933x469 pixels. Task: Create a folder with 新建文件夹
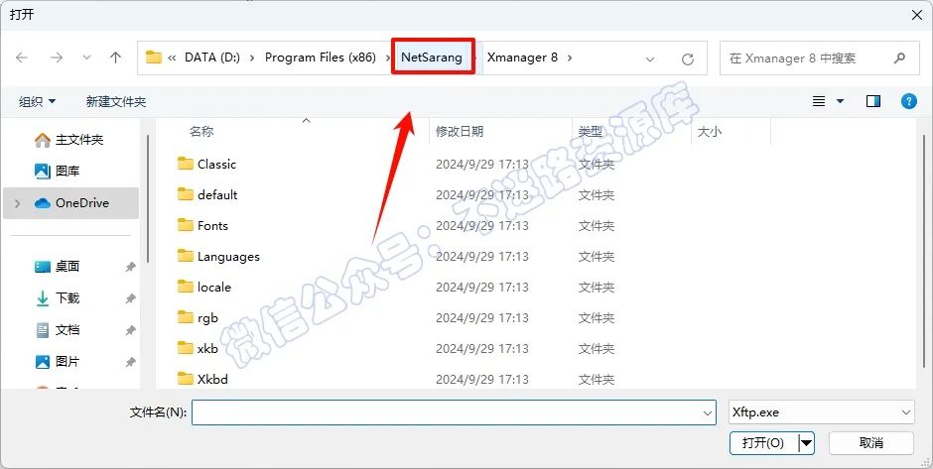tap(116, 102)
